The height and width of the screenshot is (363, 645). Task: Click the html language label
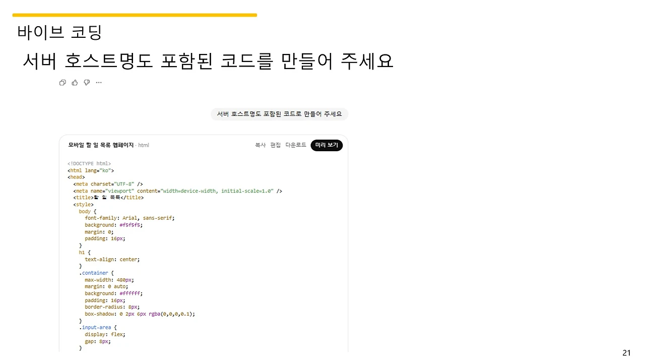143,145
